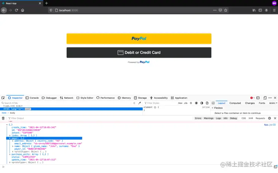Pick a color with the eyedropper icon
The image size is (278, 173).
(139, 103)
